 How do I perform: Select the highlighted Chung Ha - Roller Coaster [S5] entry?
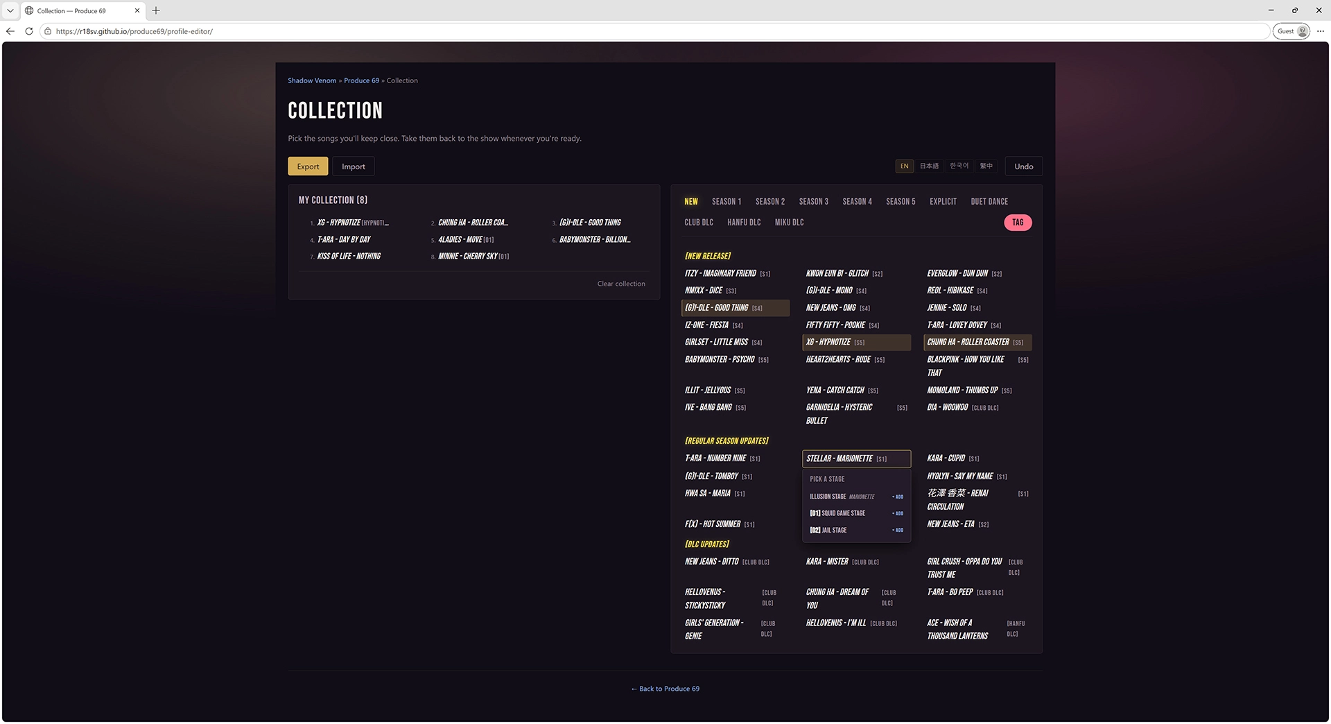978,343
